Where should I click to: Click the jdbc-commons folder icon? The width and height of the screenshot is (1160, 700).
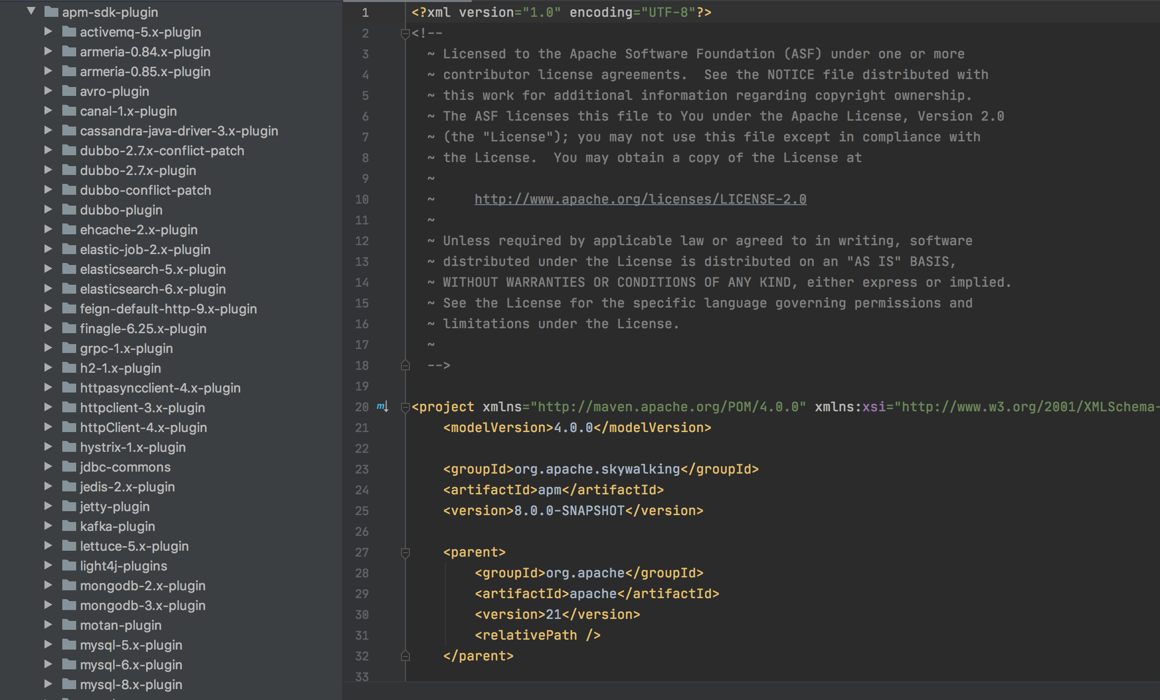pyautogui.click(x=69, y=467)
